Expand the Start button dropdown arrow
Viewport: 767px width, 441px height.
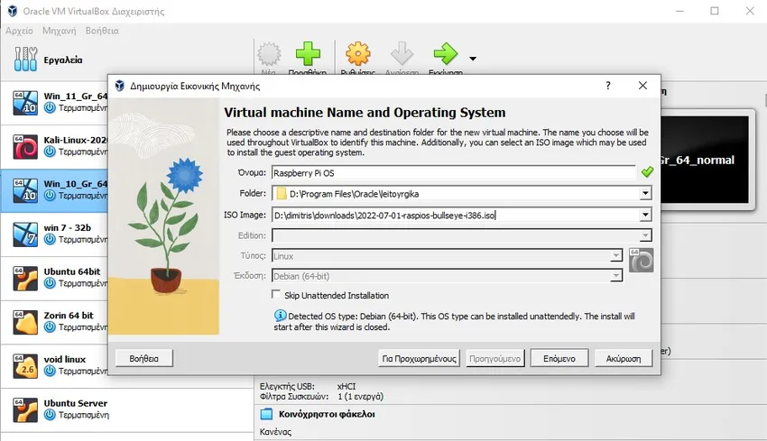tap(473, 59)
